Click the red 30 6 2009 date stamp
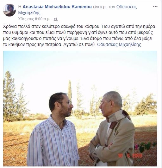 pyautogui.click(x=130, y=156)
